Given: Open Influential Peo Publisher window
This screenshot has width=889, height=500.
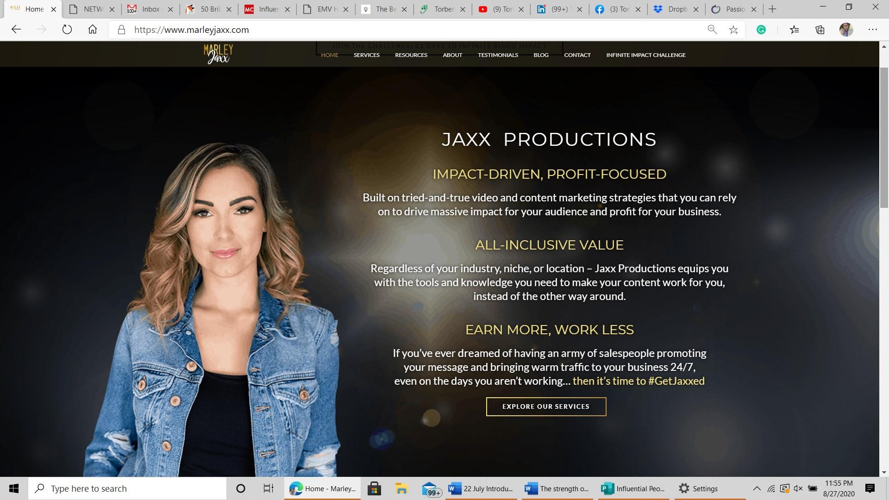Looking at the screenshot, I should tap(633, 488).
